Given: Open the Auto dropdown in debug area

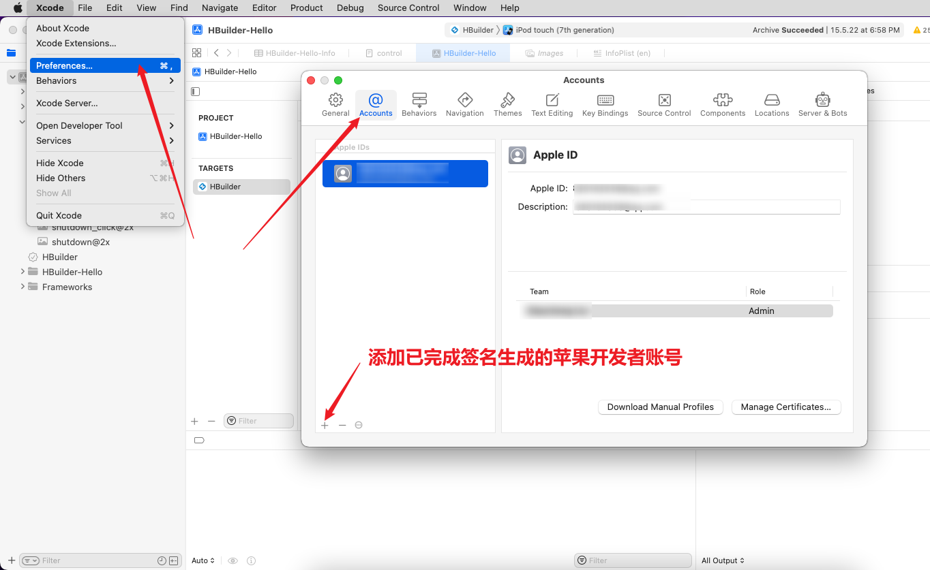Looking at the screenshot, I should 203,560.
